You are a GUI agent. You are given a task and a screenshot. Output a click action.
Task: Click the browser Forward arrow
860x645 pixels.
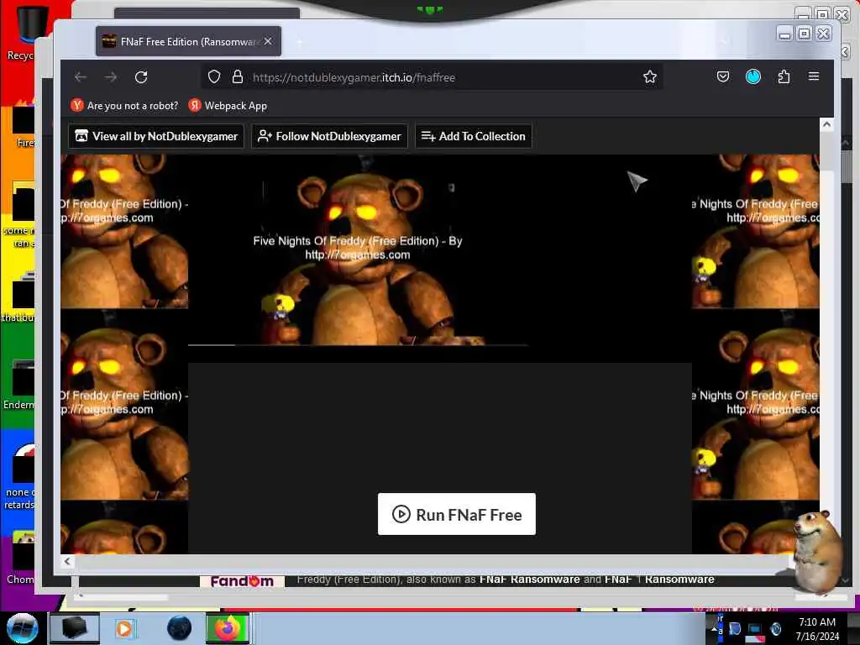[111, 77]
